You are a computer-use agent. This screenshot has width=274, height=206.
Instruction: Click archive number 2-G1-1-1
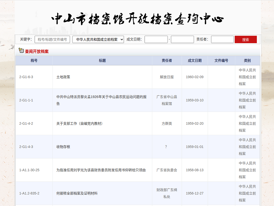[x=26, y=100]
